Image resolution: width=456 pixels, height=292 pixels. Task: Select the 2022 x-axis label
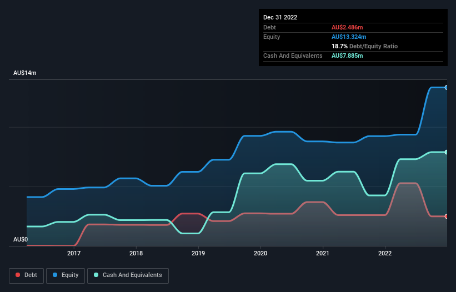[385, 253]
